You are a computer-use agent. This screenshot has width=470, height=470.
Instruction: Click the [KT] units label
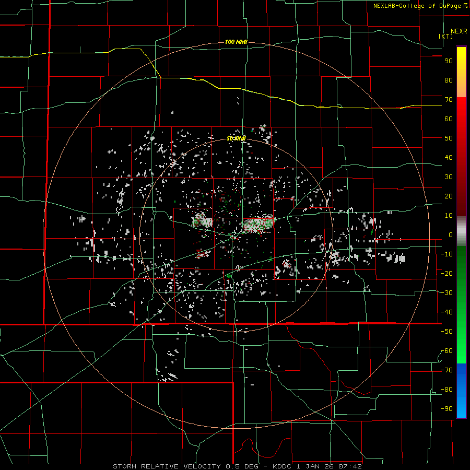[446, 36]
